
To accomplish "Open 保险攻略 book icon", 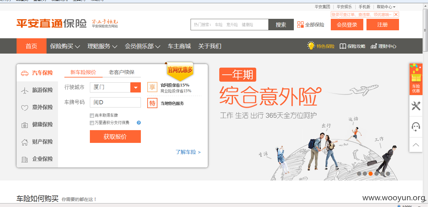I will [343, 46].
